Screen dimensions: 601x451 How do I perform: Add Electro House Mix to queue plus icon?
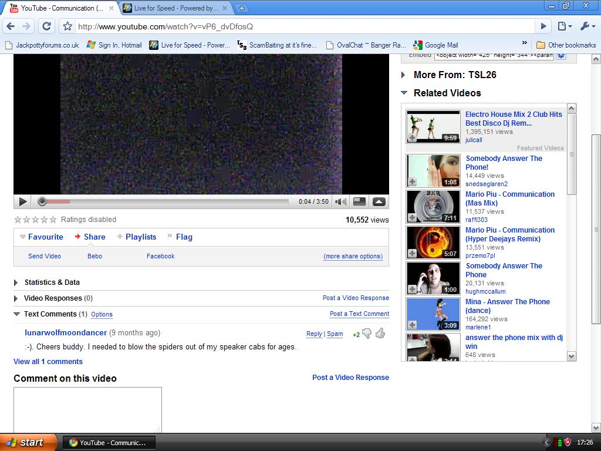(412, 137)
